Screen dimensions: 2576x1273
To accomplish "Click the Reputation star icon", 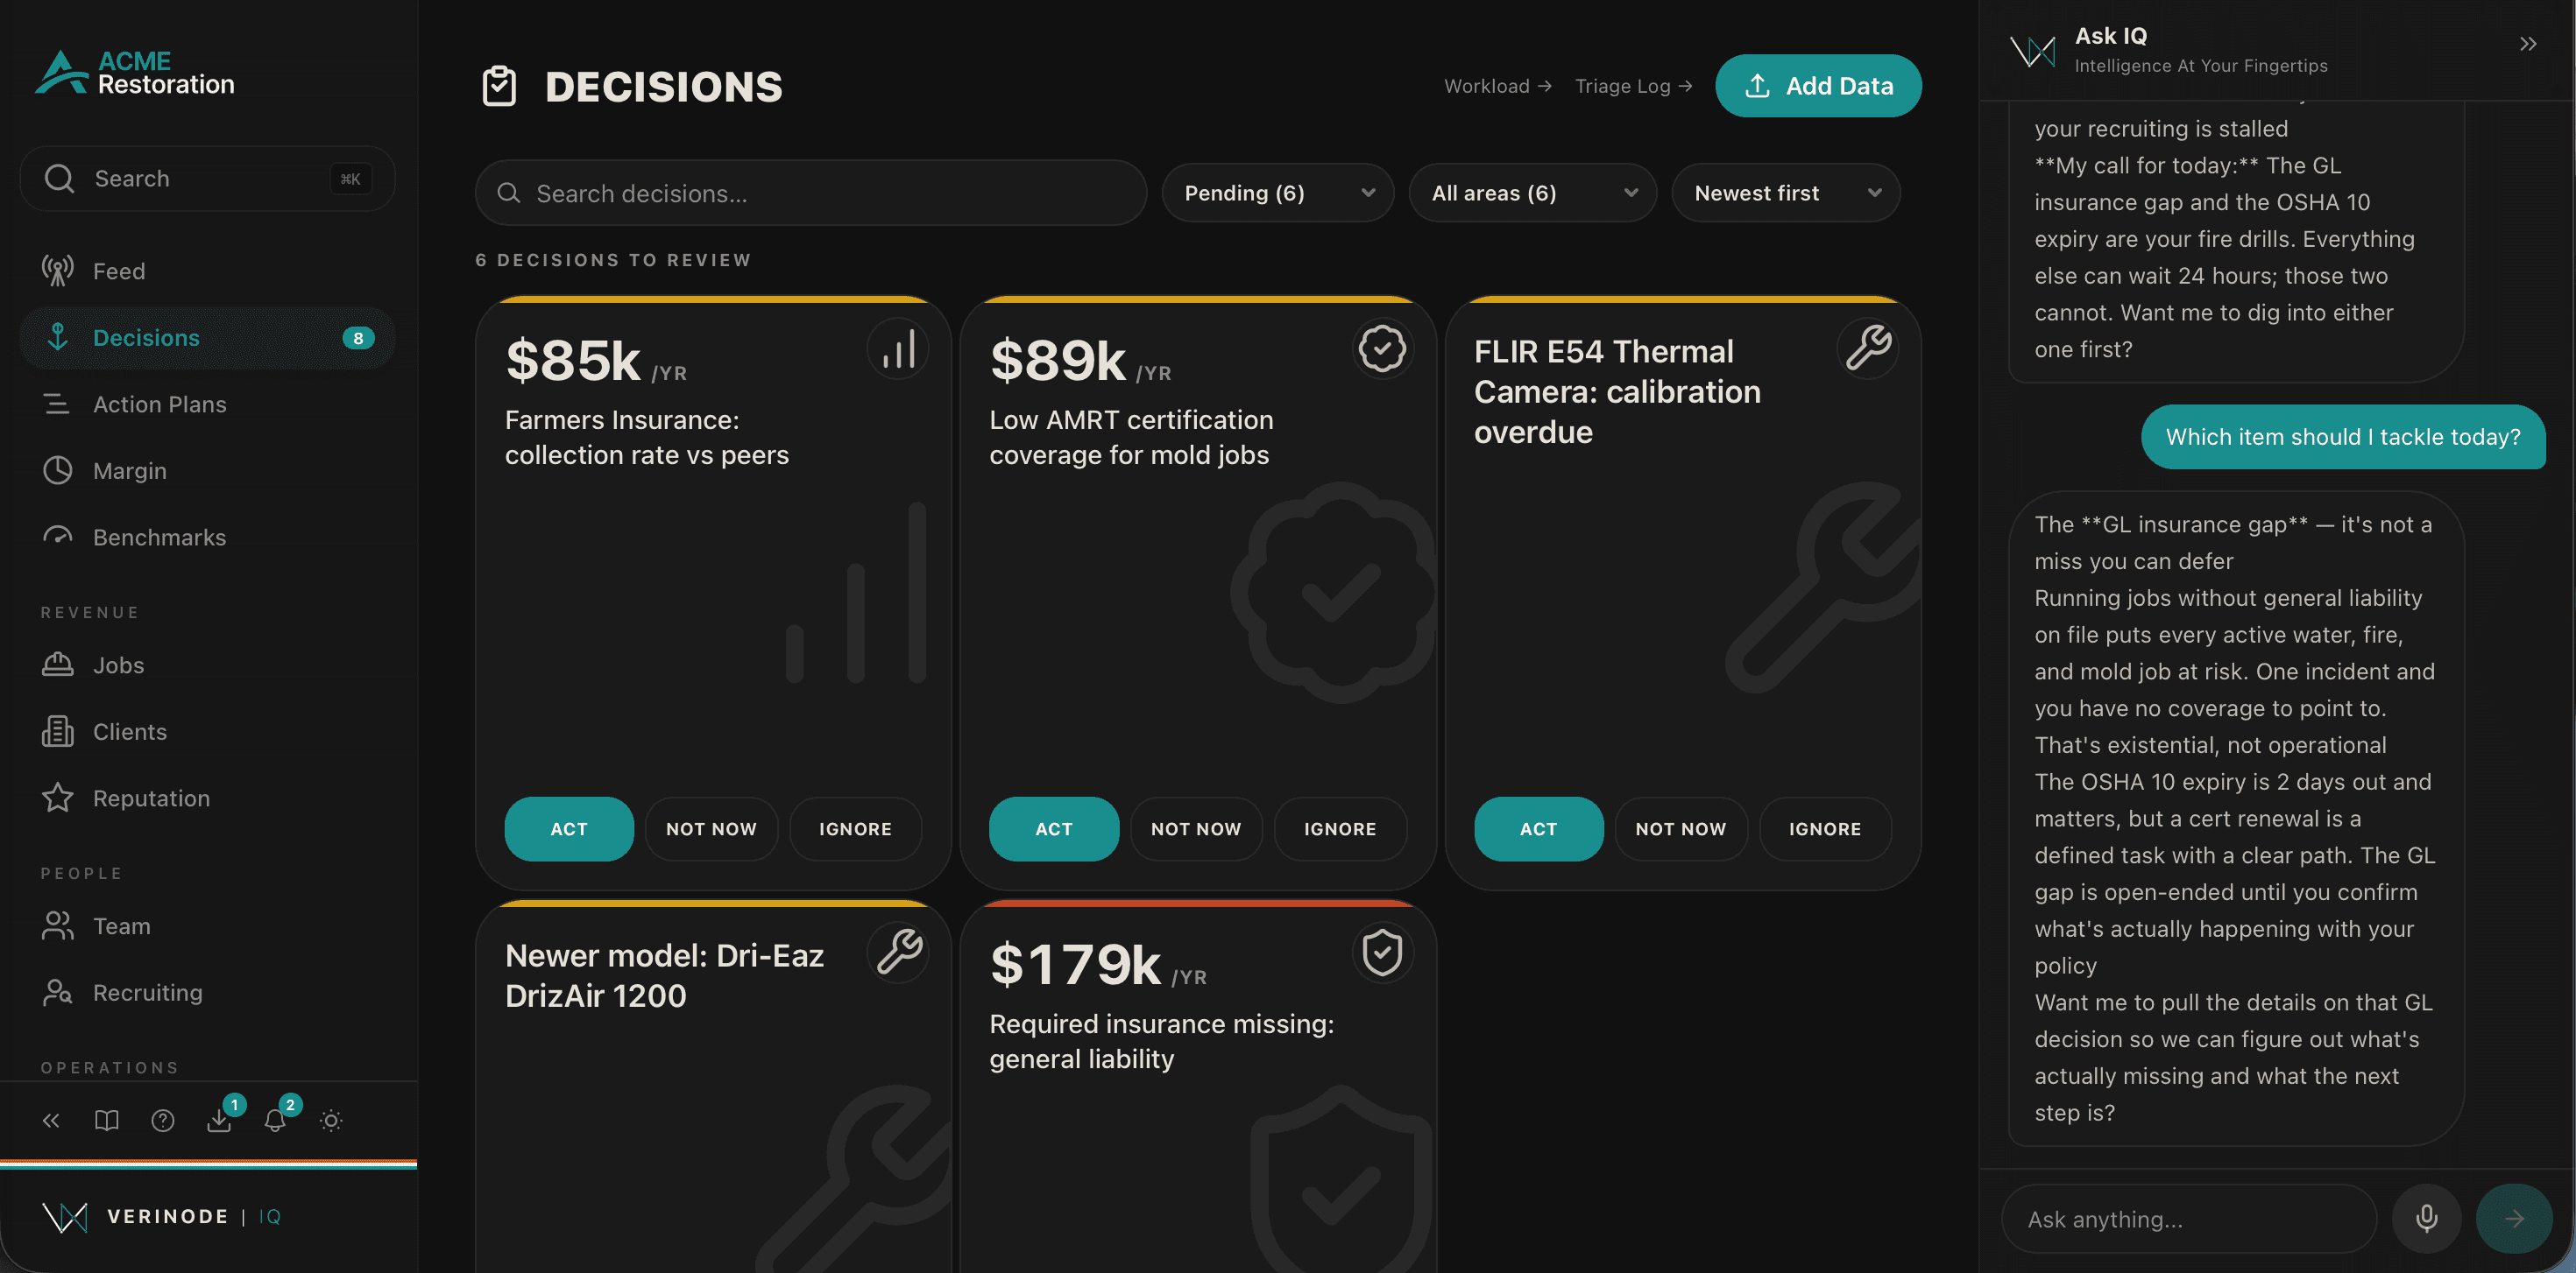I will click(58, 798).
